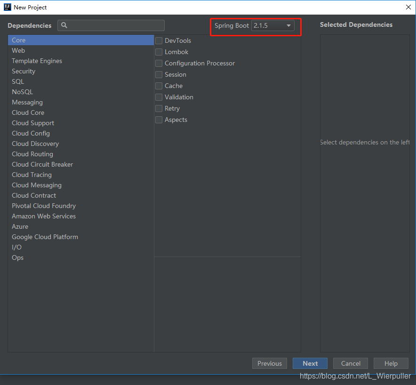Screen dimensions: 416x385
Task: Click the Previous button
Action: (270, 363)
